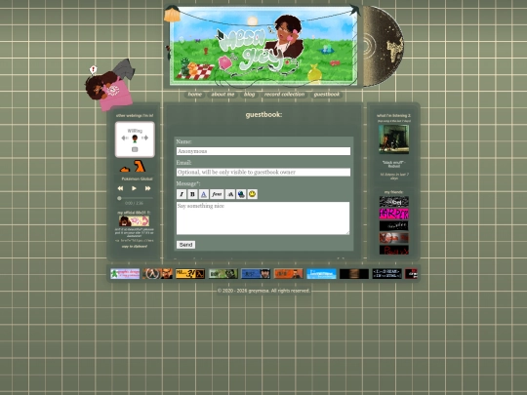Click the Pokemon Global track title

click(138, 179)
